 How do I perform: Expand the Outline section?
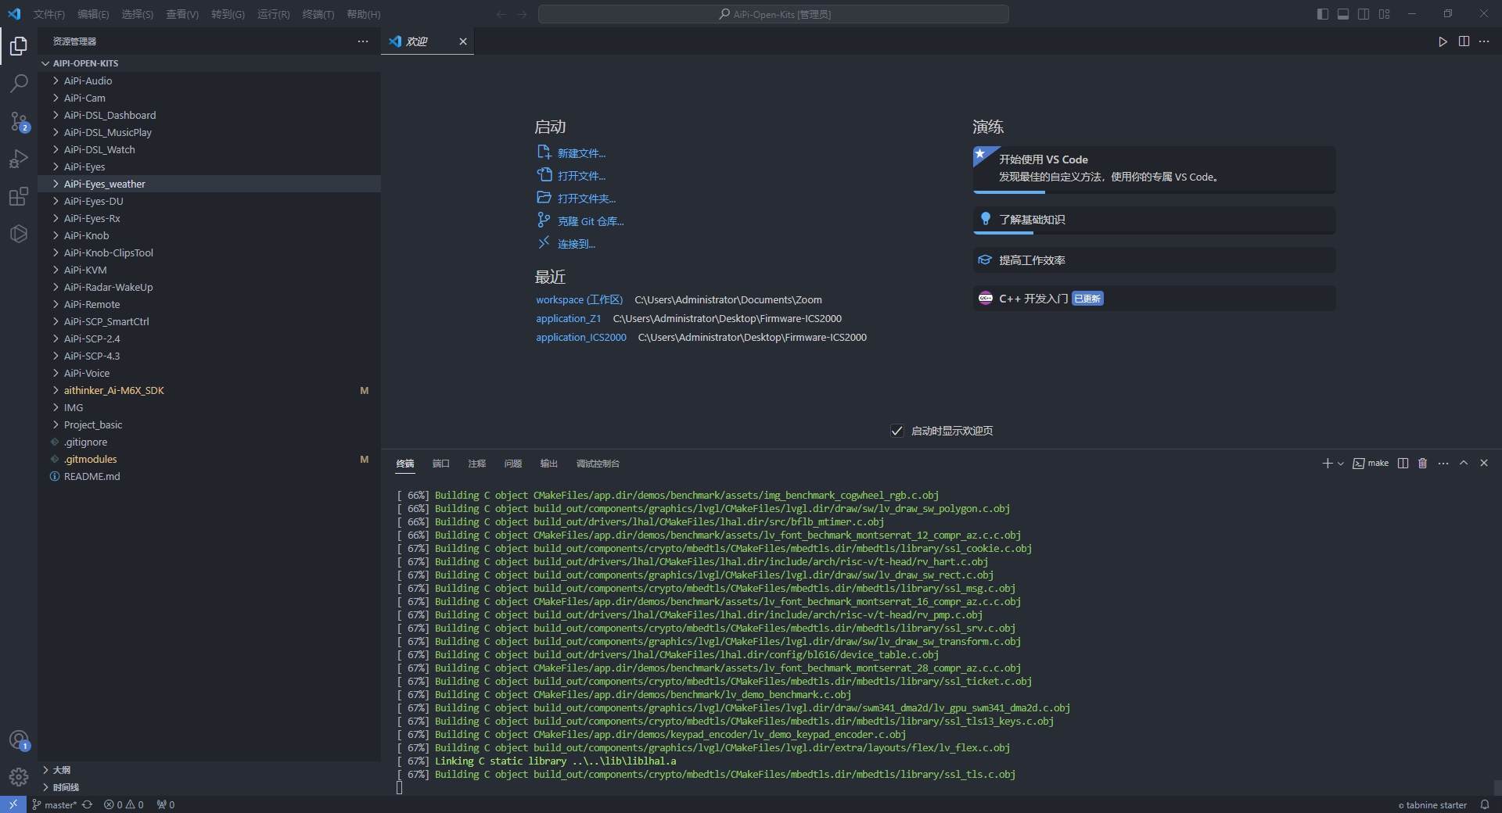[x=210, y=770]
